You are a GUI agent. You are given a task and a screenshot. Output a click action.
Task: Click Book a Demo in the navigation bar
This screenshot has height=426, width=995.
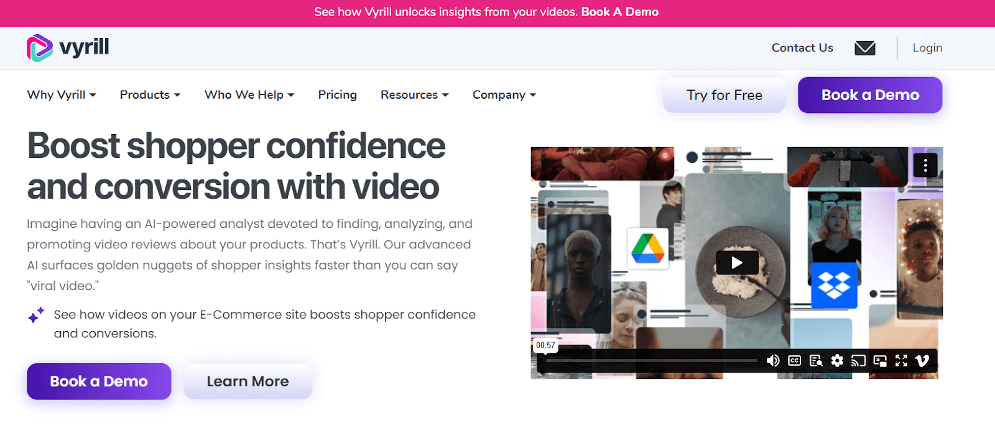tap(870, 95)
